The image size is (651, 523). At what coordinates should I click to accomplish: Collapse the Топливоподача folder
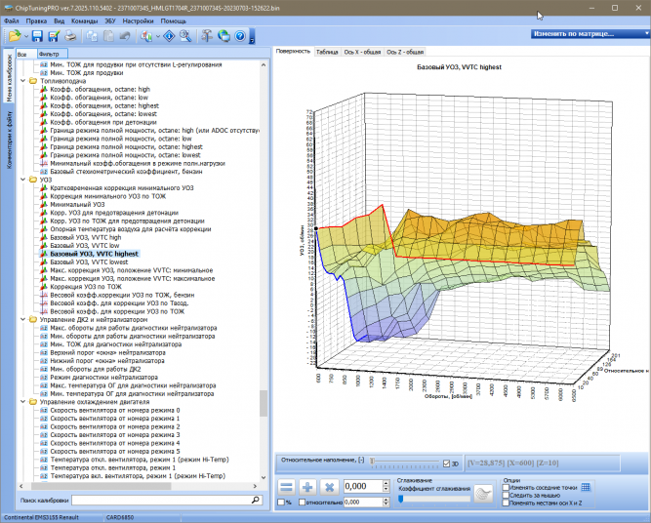pos(23,81)
